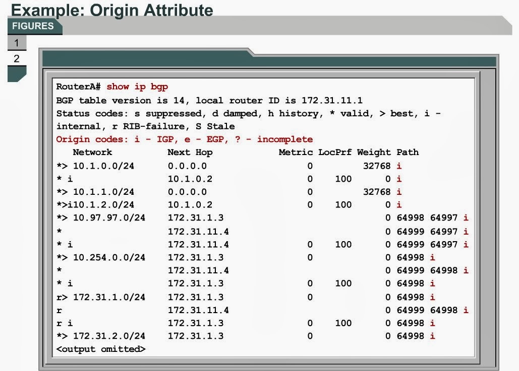The height and width of the screenshot is (371, 519).
Task: Click the Next Hop column header
Action: [191, 152]
